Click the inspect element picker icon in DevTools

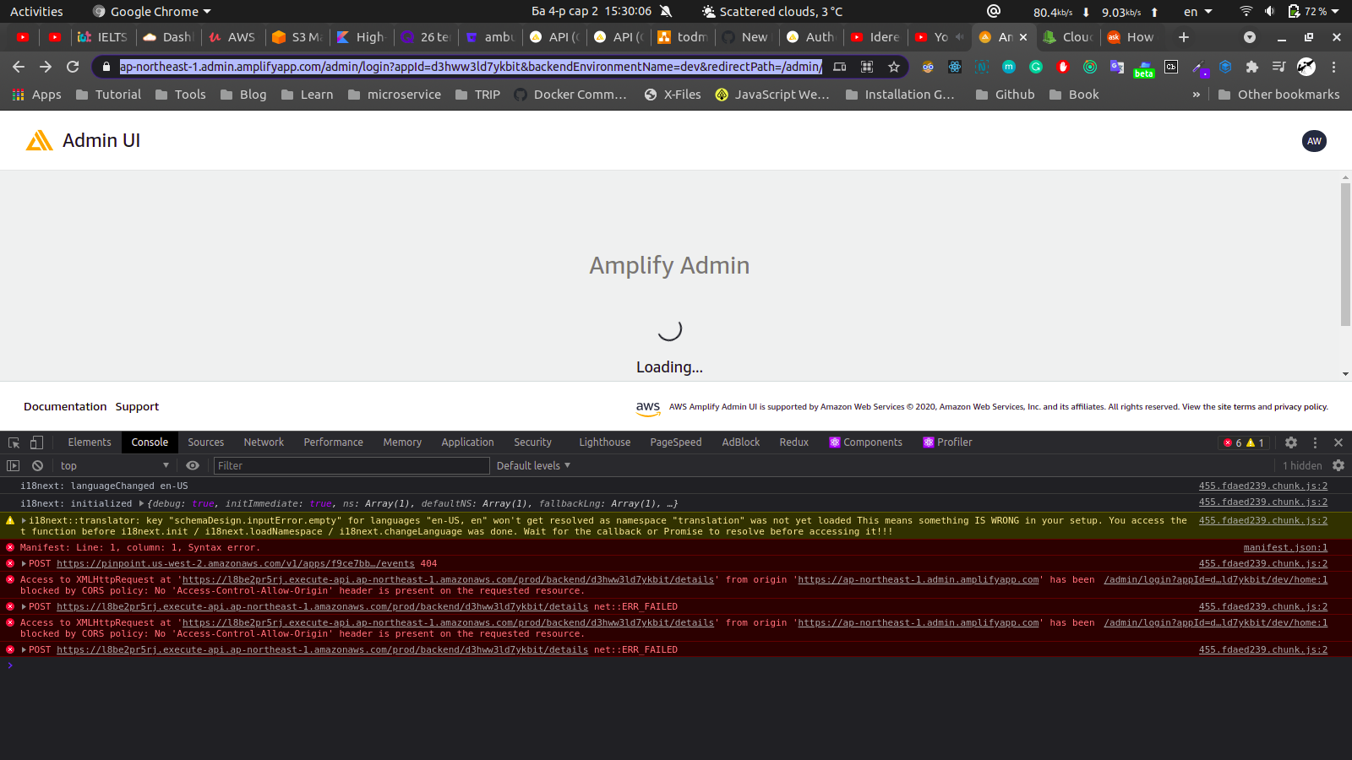click(x=14, y=442)
